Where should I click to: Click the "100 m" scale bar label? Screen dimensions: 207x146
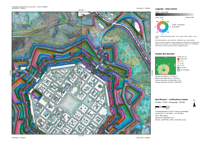click(x=167, y=109)
